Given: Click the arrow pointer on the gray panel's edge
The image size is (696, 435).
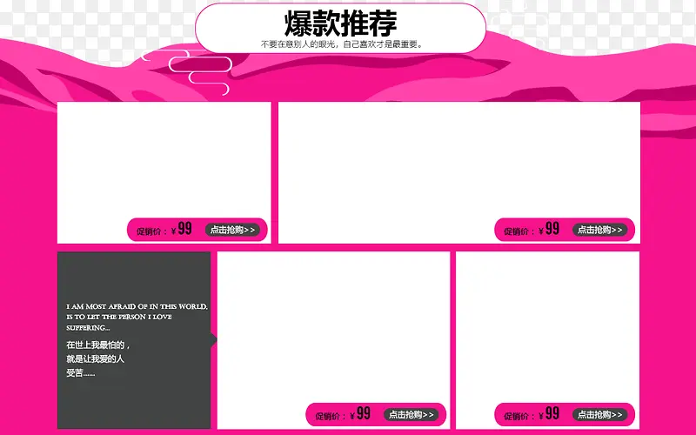Looking at the screenshot, I should pyautogui.click(x=214, y=339).
